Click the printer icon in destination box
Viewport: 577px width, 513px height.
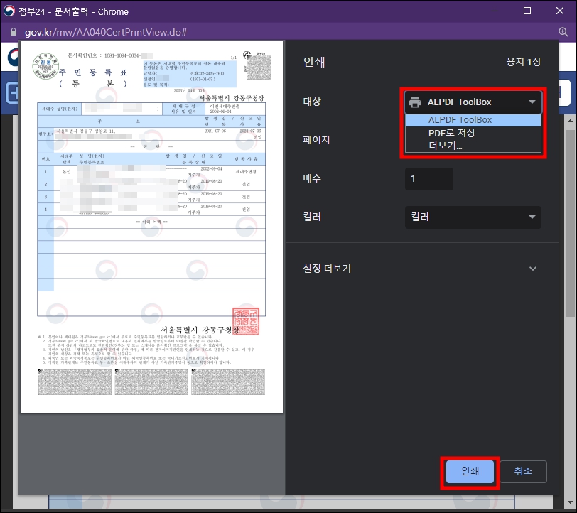tap(415, 102)
